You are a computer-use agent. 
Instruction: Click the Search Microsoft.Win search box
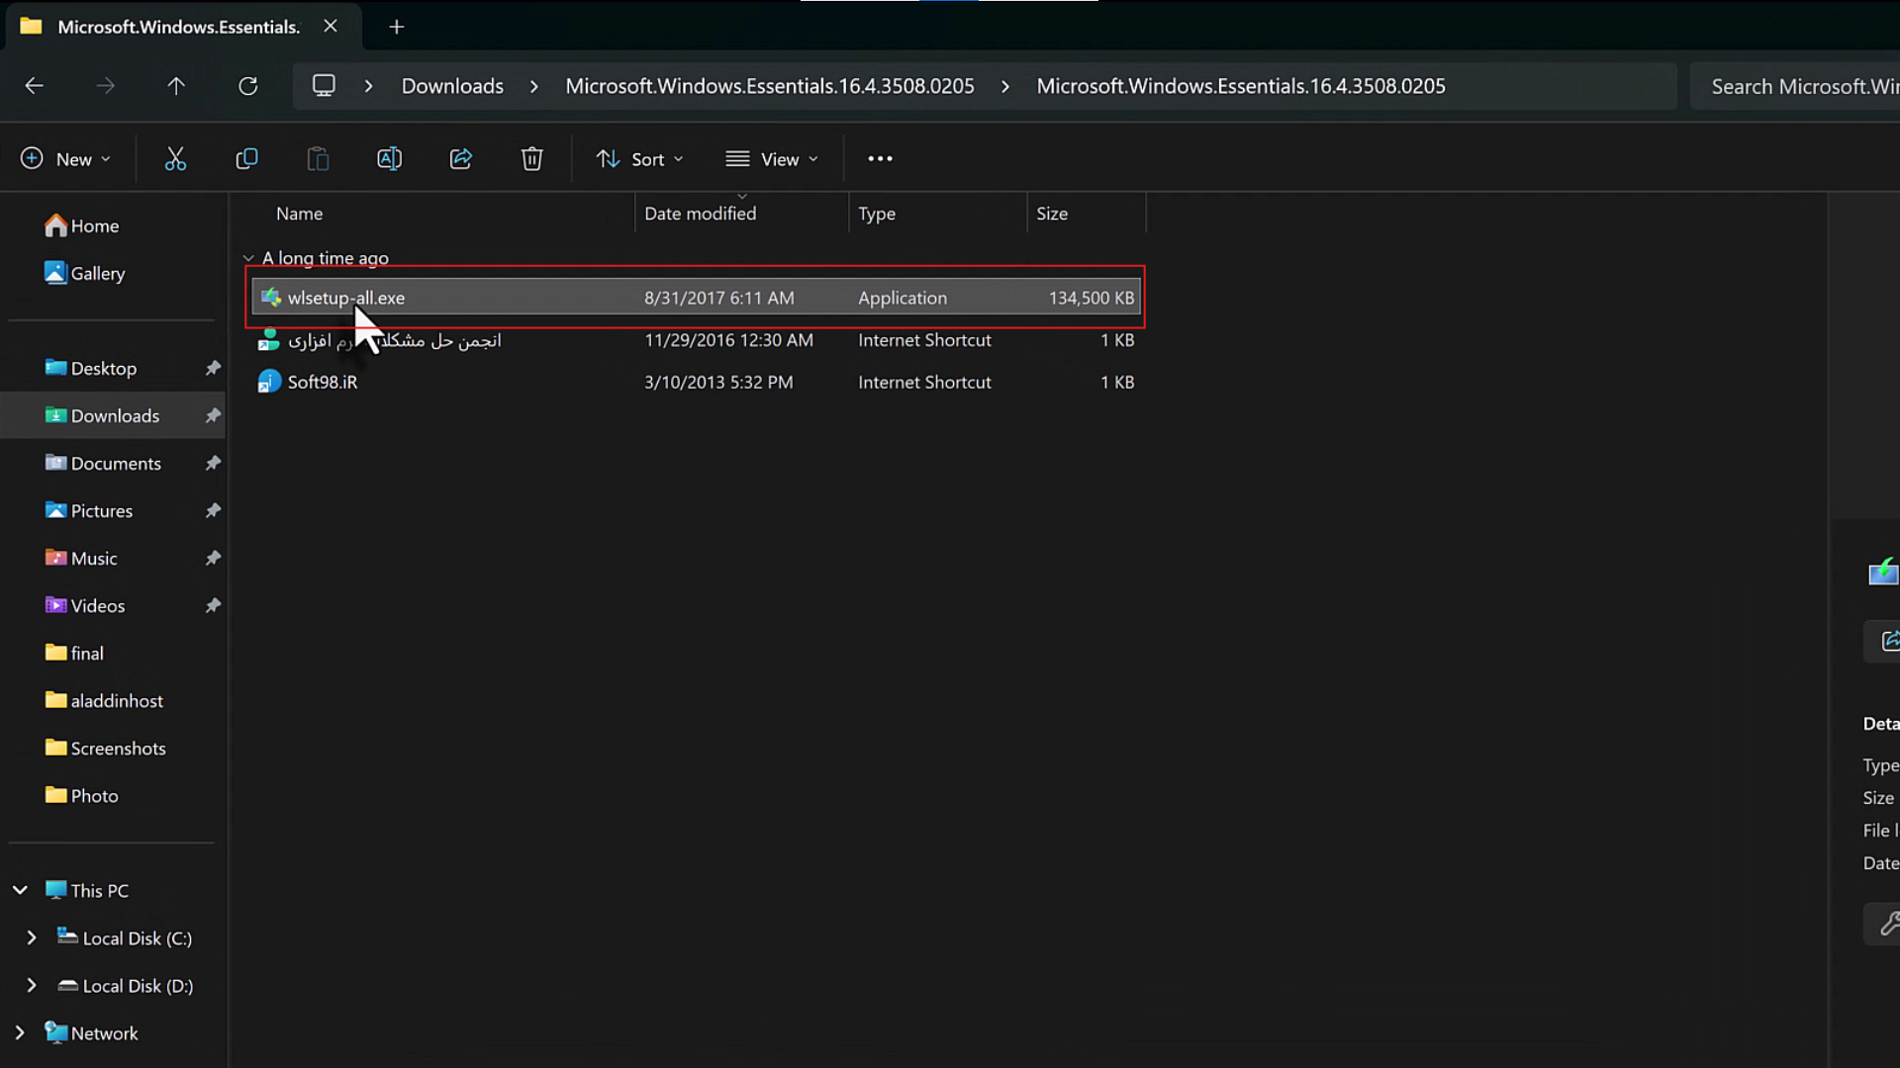[1796, 86]
